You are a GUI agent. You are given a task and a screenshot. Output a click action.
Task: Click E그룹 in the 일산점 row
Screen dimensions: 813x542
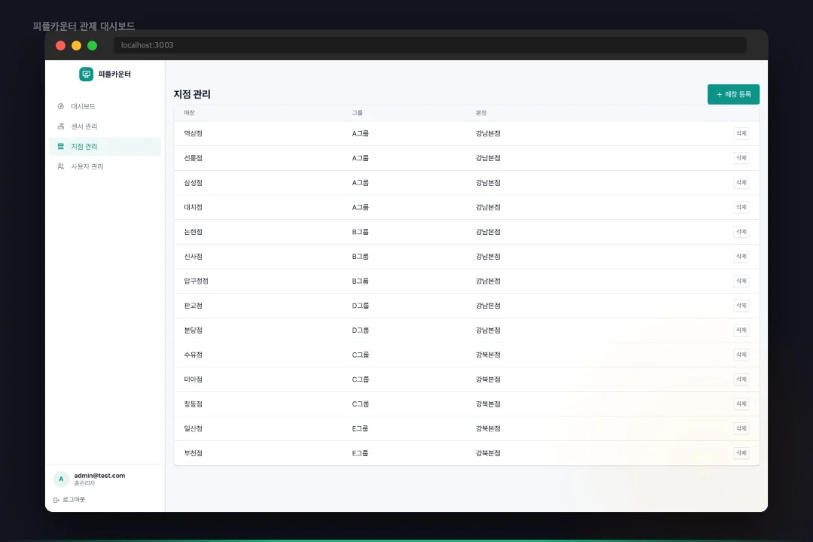tap(361, 428)
